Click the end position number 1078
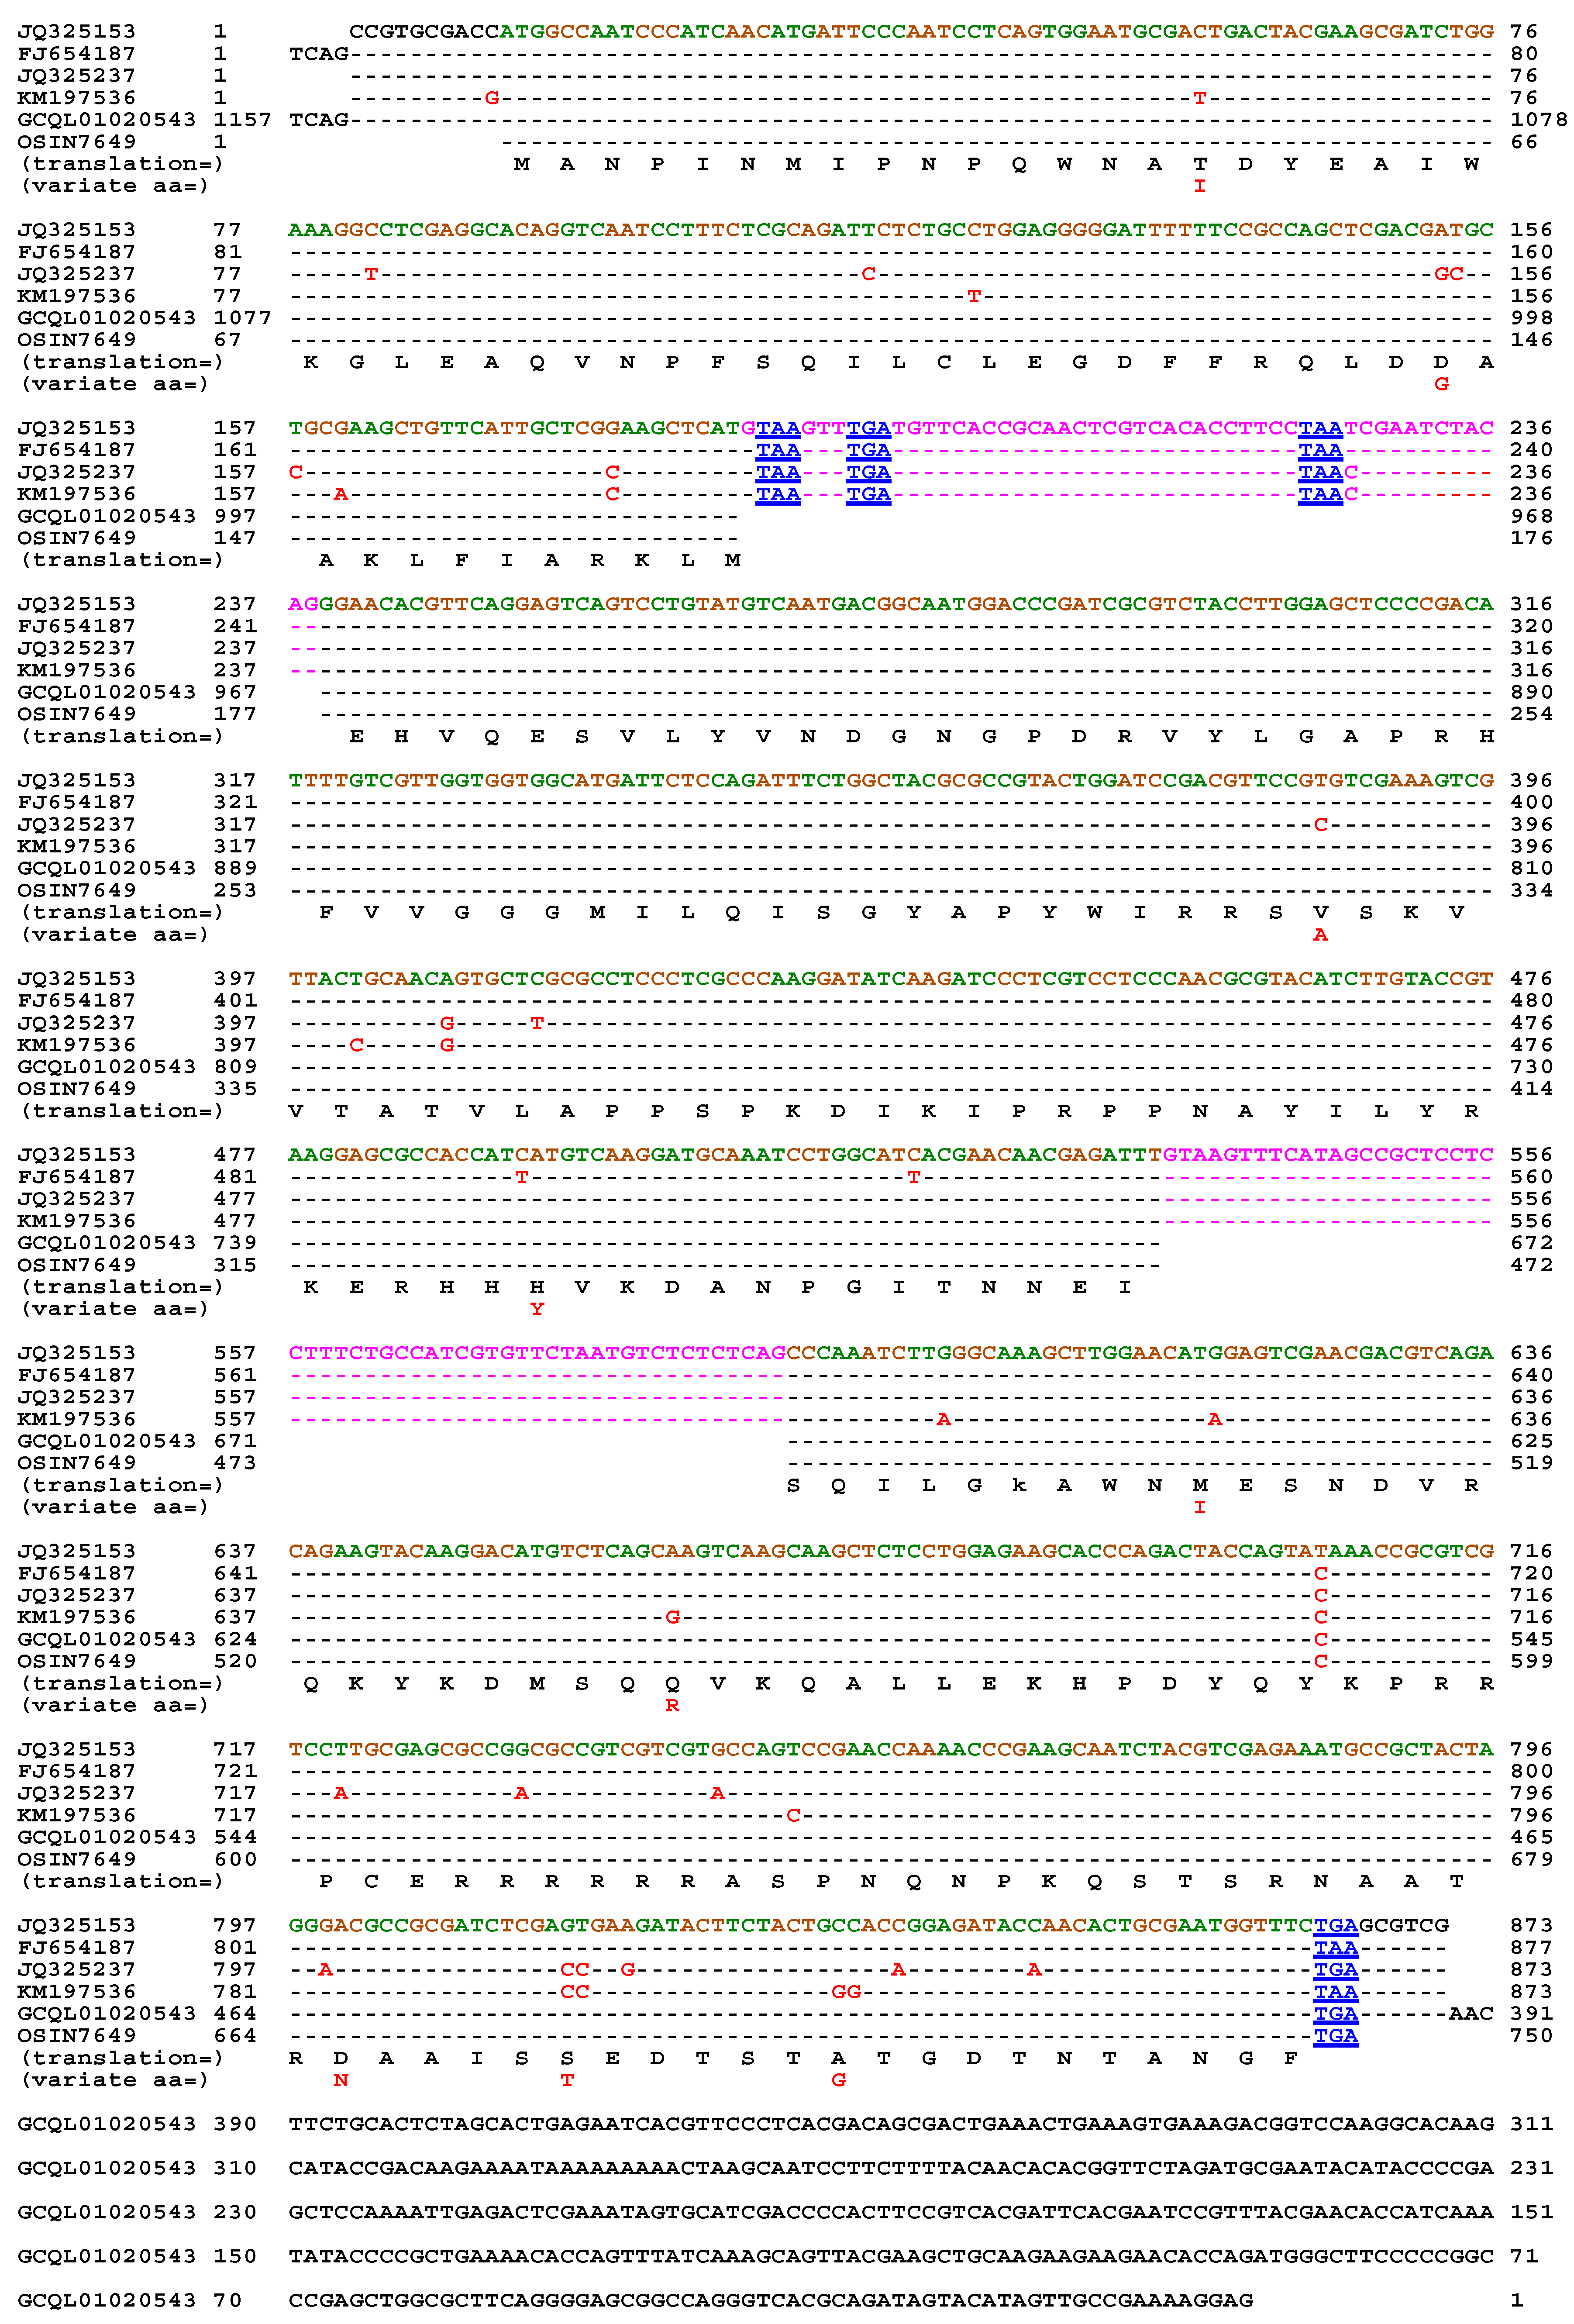Viewport: 1574px width, 2324px height. point(1539,120)
